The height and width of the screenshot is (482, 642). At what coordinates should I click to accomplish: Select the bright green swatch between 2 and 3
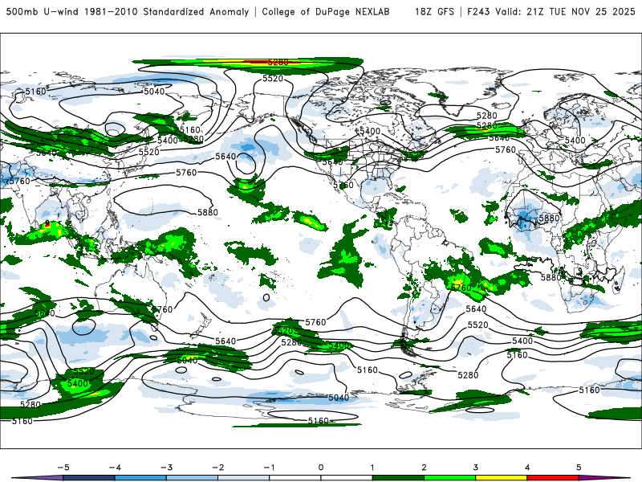click(x=450, y=478)
